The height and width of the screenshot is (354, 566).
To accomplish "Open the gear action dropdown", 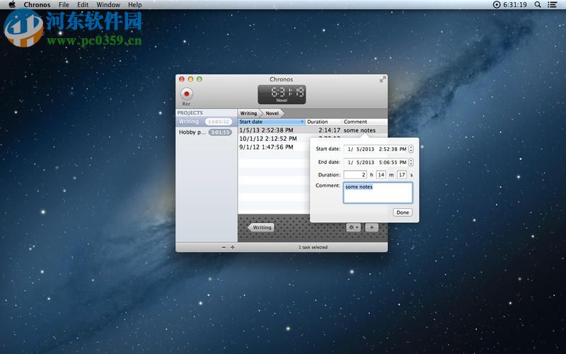I will click(x=353, y=227).
